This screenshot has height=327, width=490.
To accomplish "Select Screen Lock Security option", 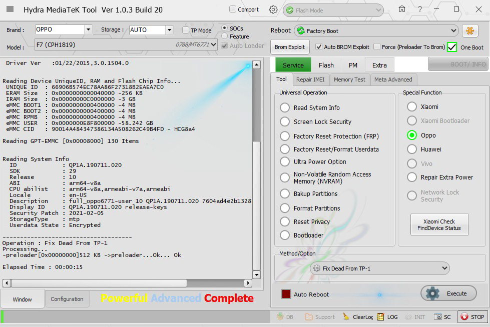I will pos(285,121).
